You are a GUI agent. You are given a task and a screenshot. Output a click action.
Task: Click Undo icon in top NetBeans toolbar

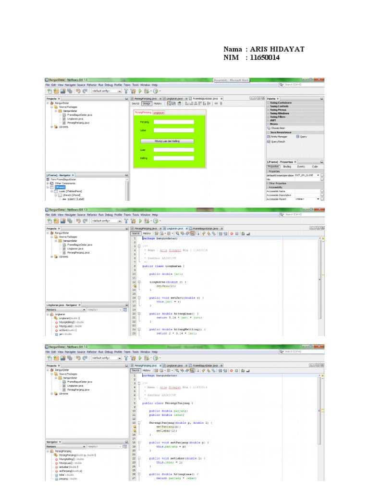[x=77, y=91]
